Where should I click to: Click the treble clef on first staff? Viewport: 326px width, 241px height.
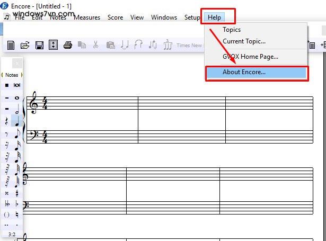(x=34, y=103)
